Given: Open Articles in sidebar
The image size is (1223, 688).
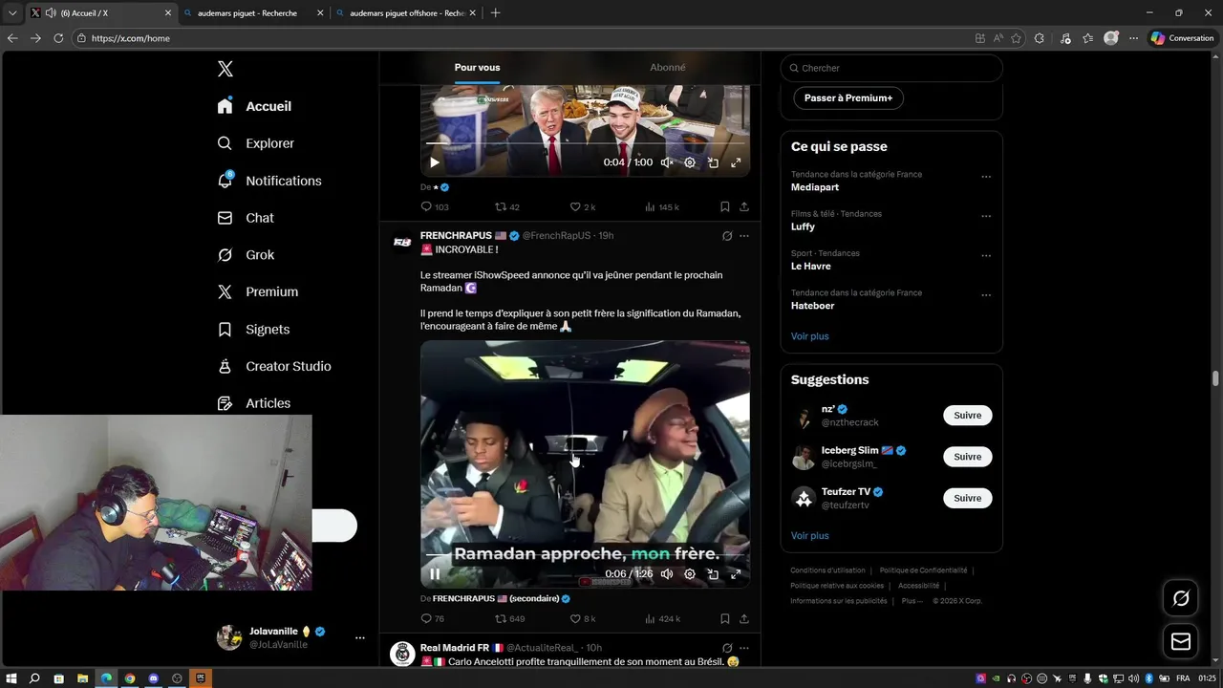Looking at the screenshot, I should pyautogui.click(x=254, y=403).
